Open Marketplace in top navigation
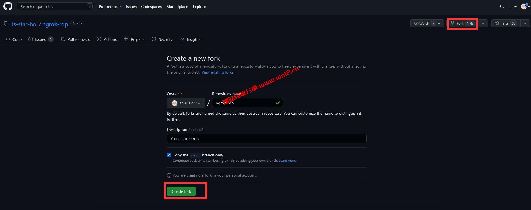531x210 pixels. (177, 7)
